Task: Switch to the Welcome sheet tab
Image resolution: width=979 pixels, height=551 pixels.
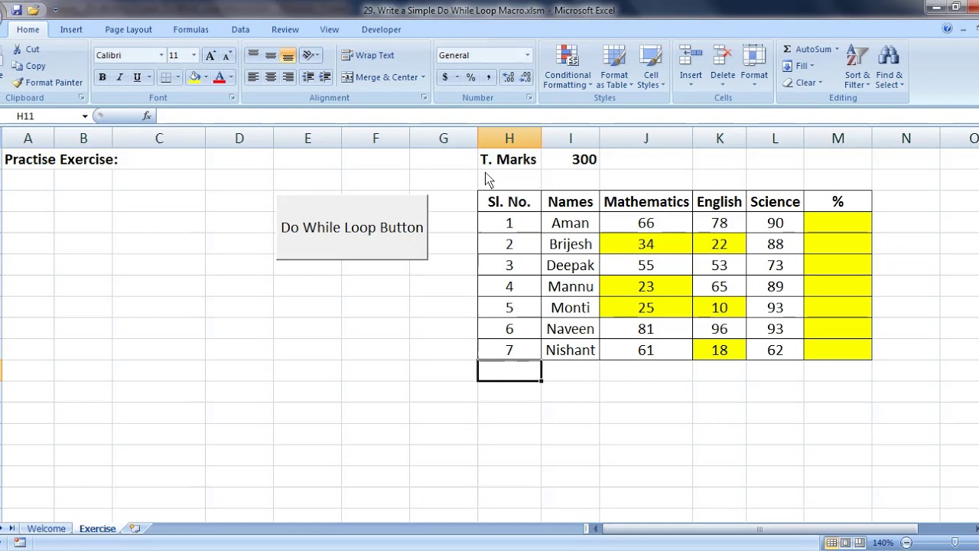Action: tap(46, 529)
